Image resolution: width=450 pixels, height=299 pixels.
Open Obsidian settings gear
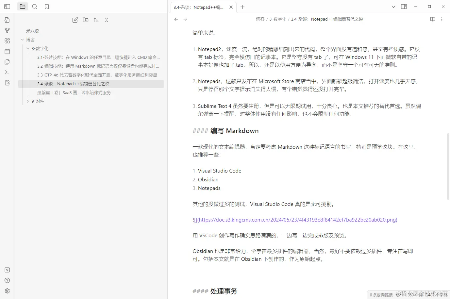coord(7,291)
